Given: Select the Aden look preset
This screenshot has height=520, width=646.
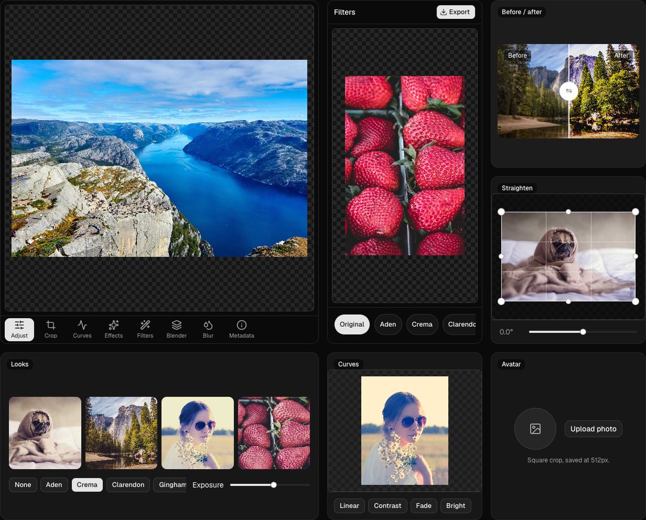Looking at the screenshot, I should tap(54, 485).
